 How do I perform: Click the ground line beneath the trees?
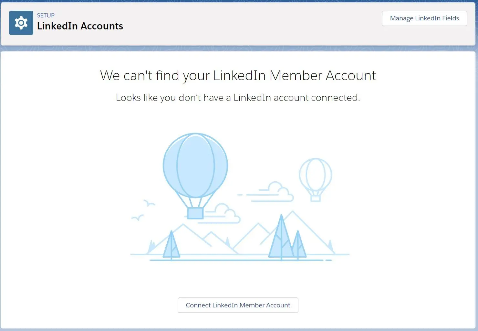coord(241,260)
